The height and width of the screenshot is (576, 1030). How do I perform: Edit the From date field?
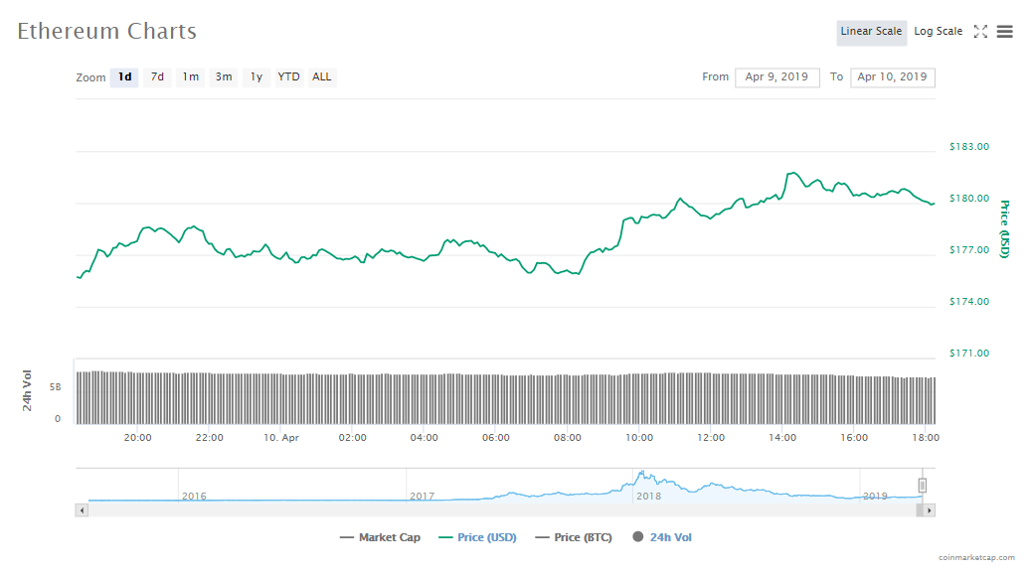(777, 77)
